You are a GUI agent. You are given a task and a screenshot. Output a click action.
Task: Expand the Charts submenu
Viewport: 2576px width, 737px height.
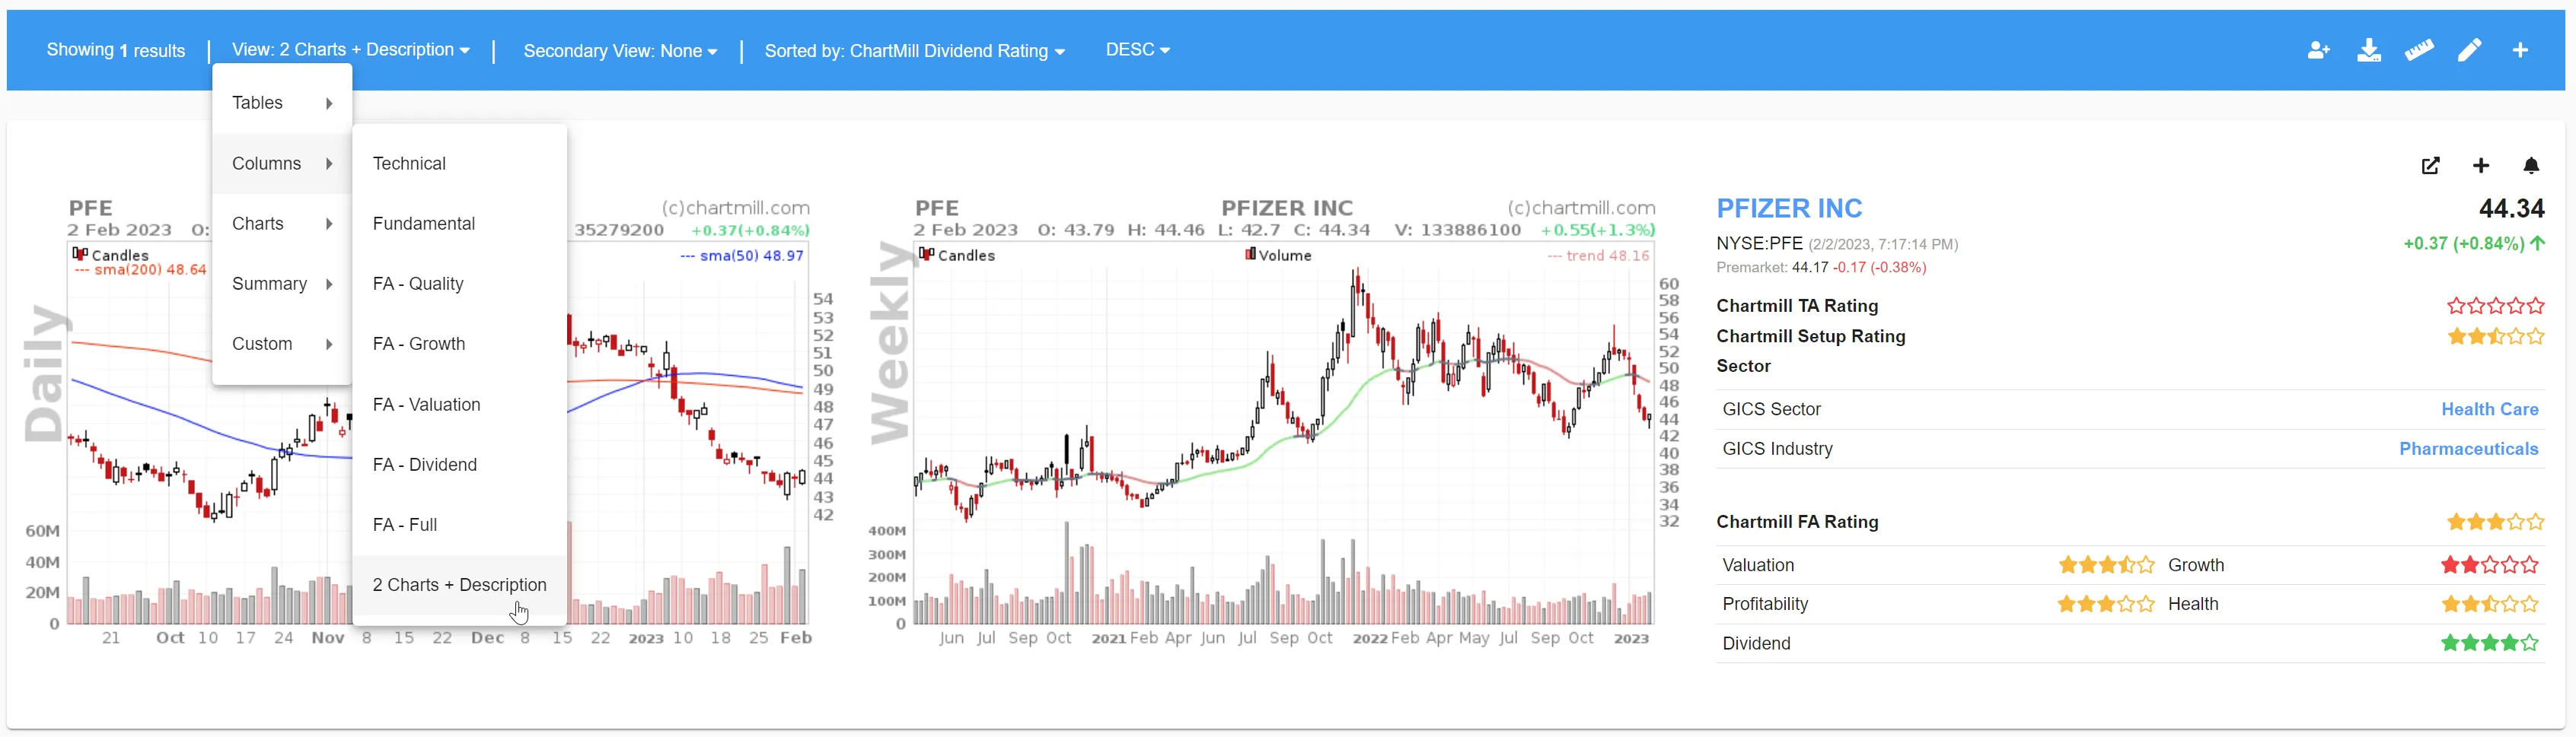pos(282,224)
